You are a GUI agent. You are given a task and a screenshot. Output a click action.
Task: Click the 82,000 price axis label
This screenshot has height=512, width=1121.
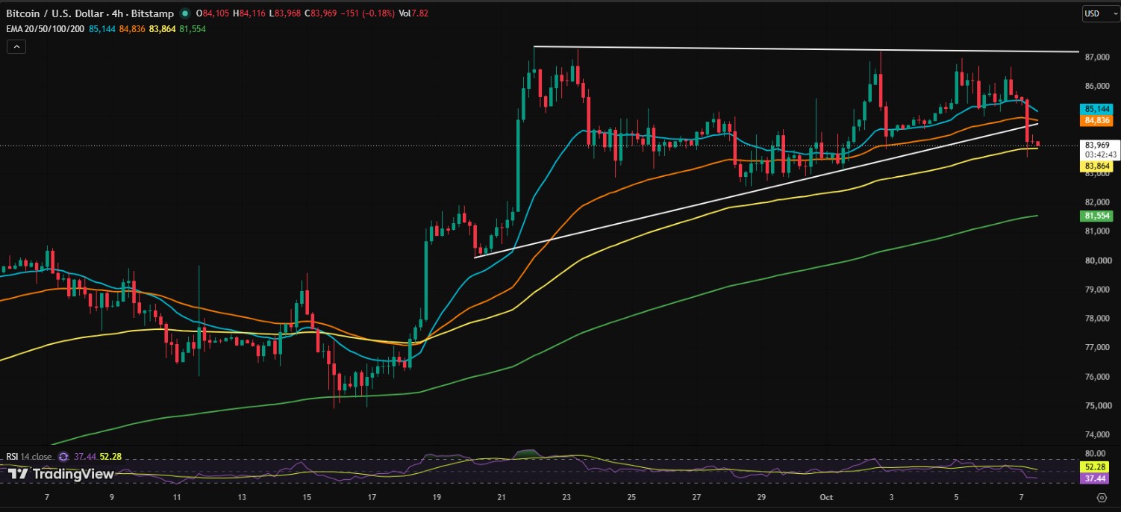click(x=1098, y=202)
